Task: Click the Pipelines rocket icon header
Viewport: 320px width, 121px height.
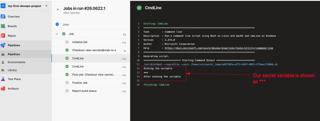Action: point(3,45)
